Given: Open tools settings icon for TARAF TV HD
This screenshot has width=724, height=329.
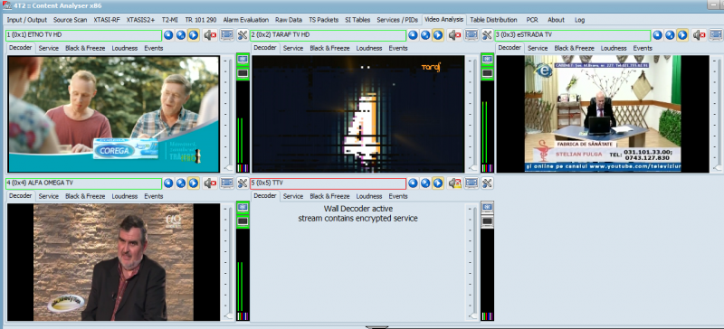Looking at the screenshot, I should [487, 35].
